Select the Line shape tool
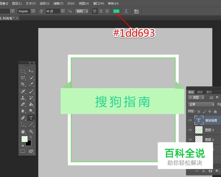 tap(31, 124)
